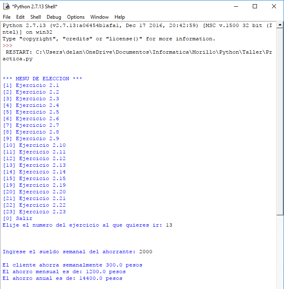Click the RESTART path line
The width and height of the screenshot is (284, 289).
coord(137,55)
